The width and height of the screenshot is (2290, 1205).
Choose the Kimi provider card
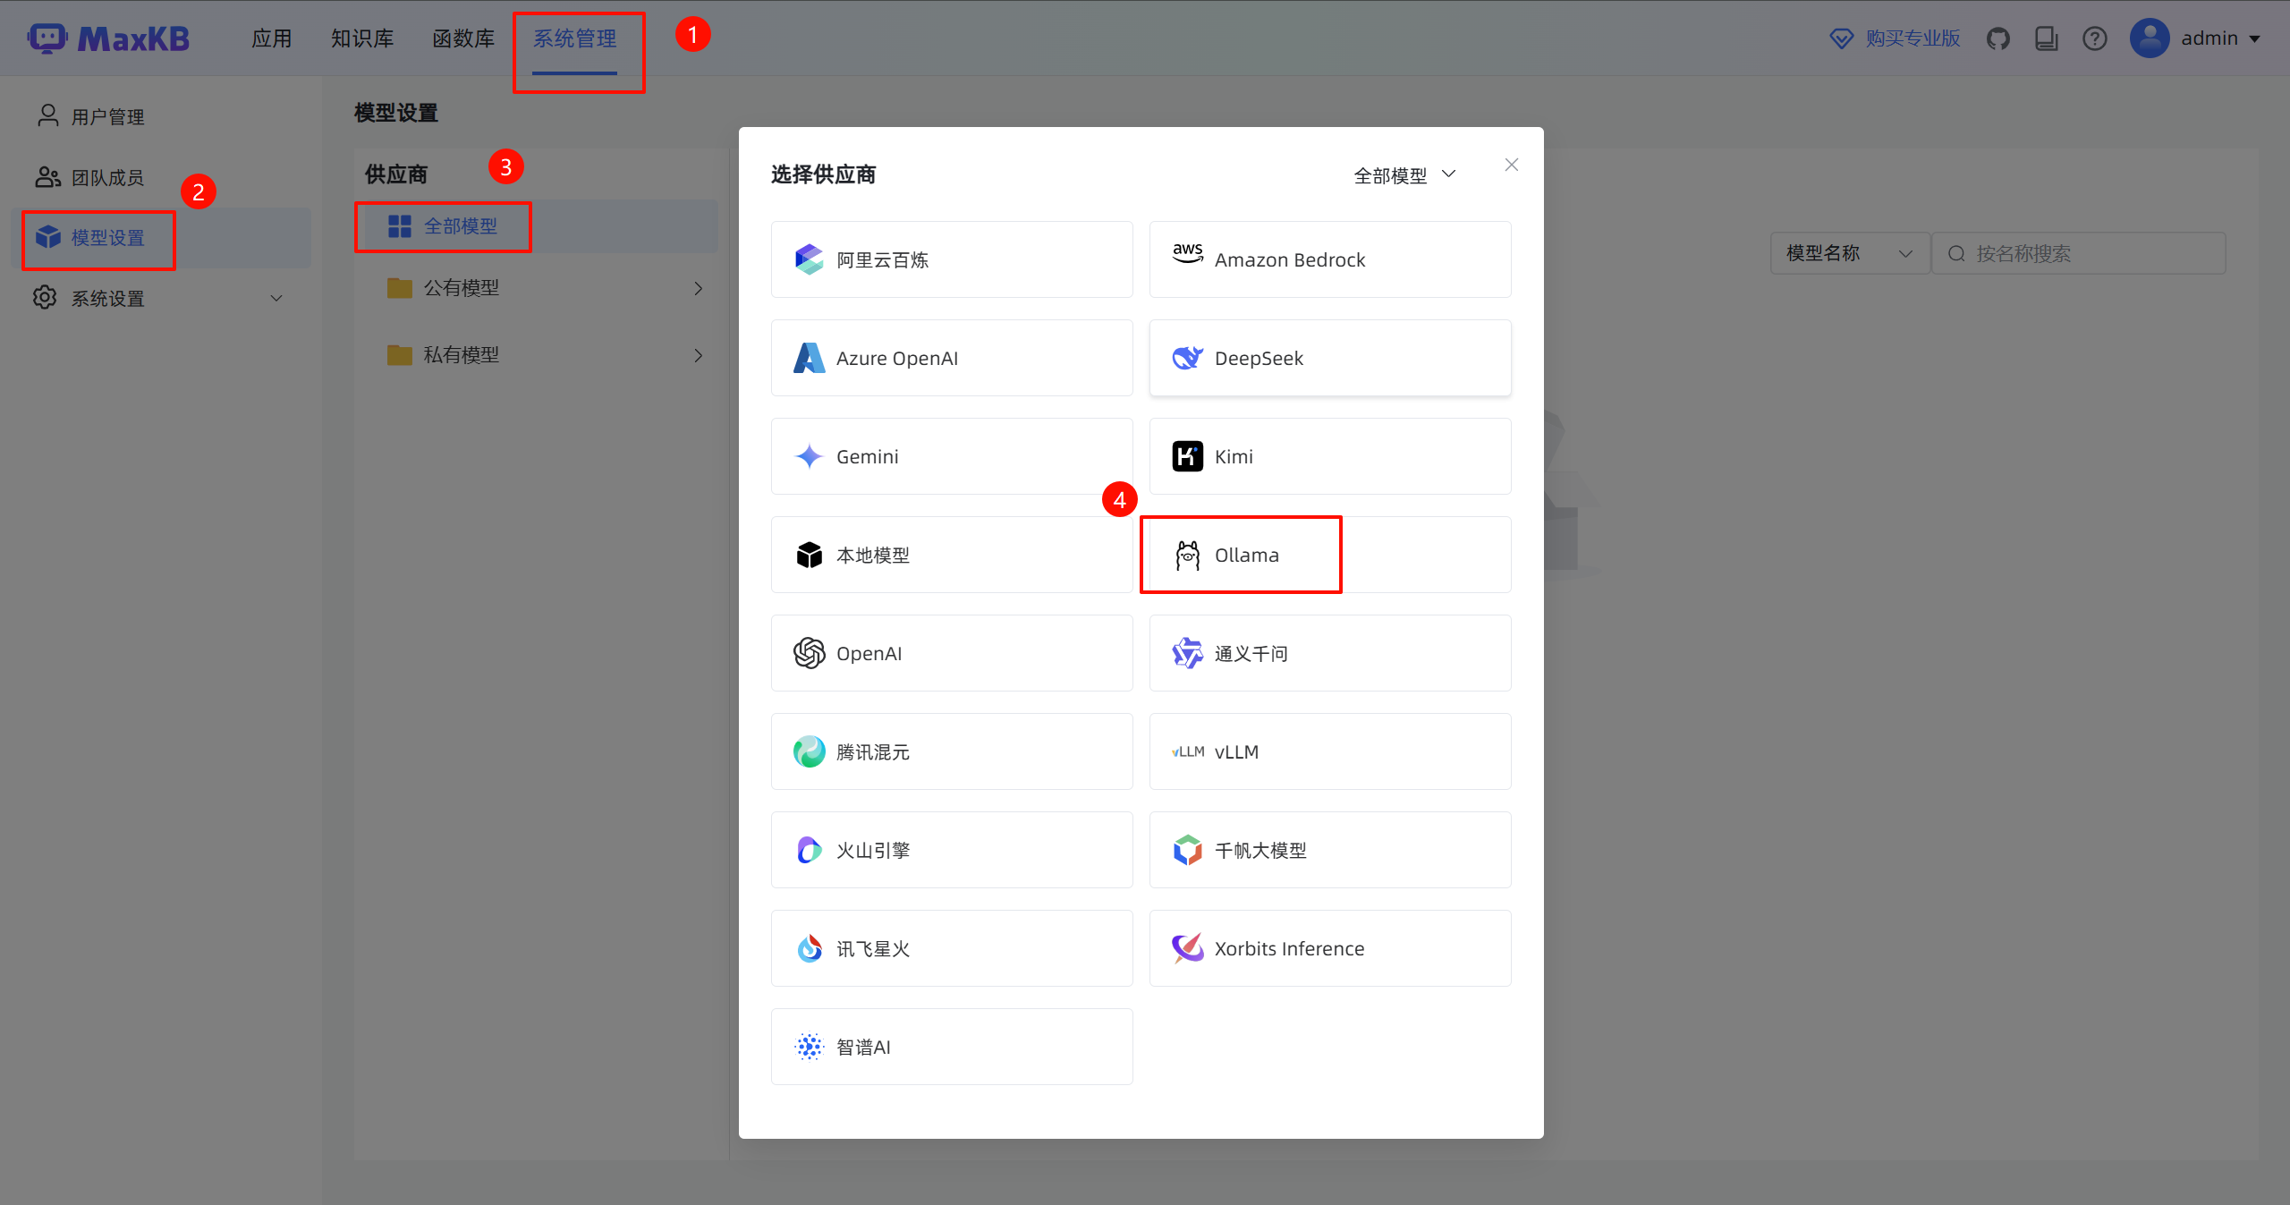tap(1329, 456)
